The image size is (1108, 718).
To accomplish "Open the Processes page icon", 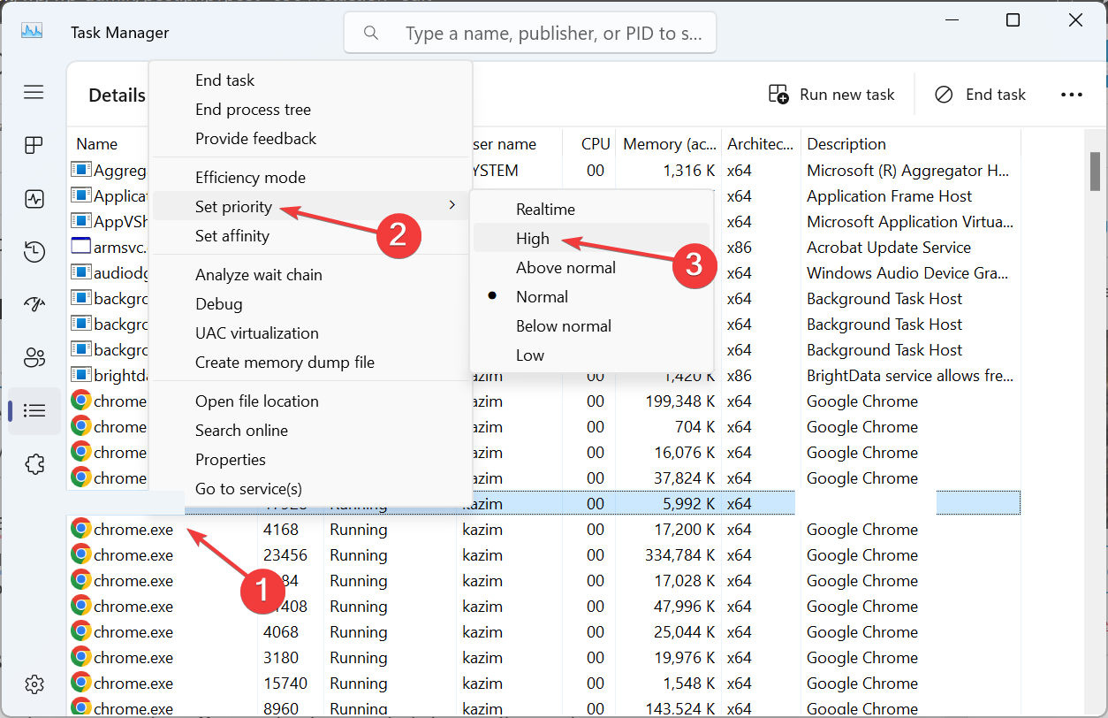I will point(34,146).
